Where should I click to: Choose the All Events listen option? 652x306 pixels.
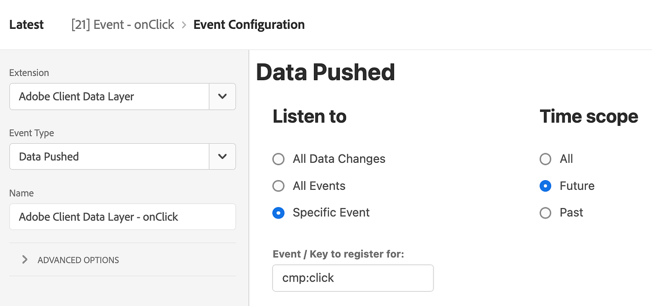[x=278, y=186]
